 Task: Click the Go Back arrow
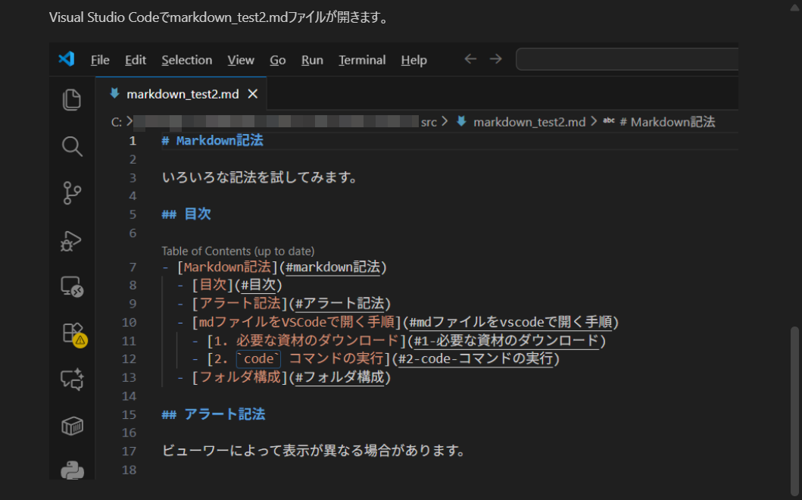[470, 59]
